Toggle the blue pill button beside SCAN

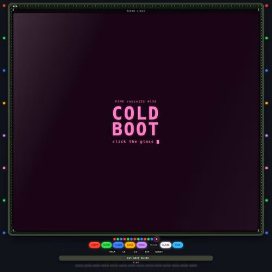[118, 245]
